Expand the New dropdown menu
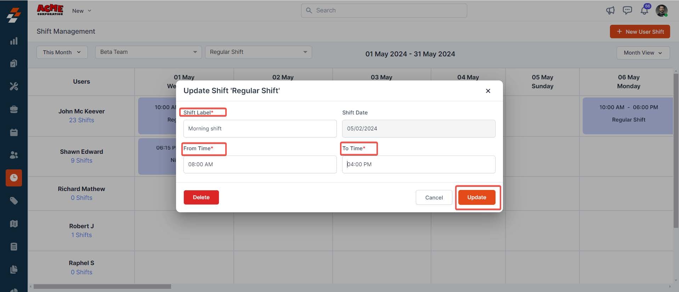The image size is (679, 292). 81,11
